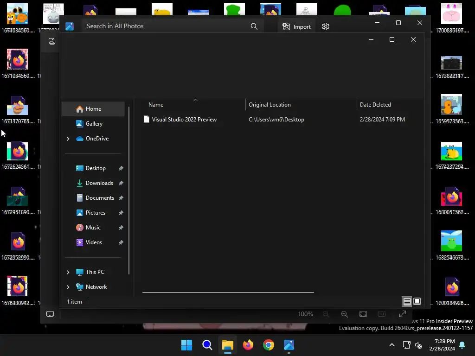Image resolution: width=475 pixels, height=356 pixels.
Task: Click the zoom out magnifier icon
Action: [326, 314]
